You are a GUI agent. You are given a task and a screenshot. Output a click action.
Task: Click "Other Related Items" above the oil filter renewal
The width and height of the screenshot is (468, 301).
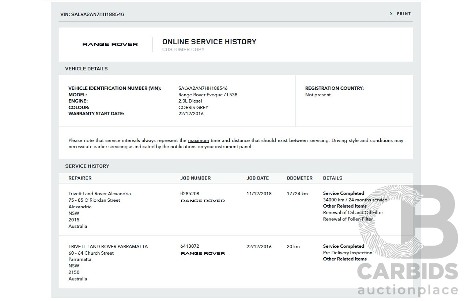[x=345, y=206]
